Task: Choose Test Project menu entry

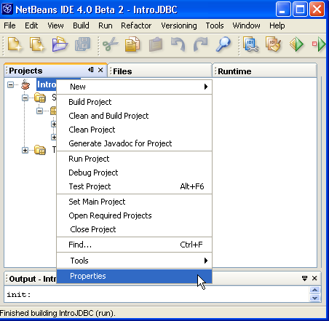Action: pyautogui.click(x=134, y=186)
